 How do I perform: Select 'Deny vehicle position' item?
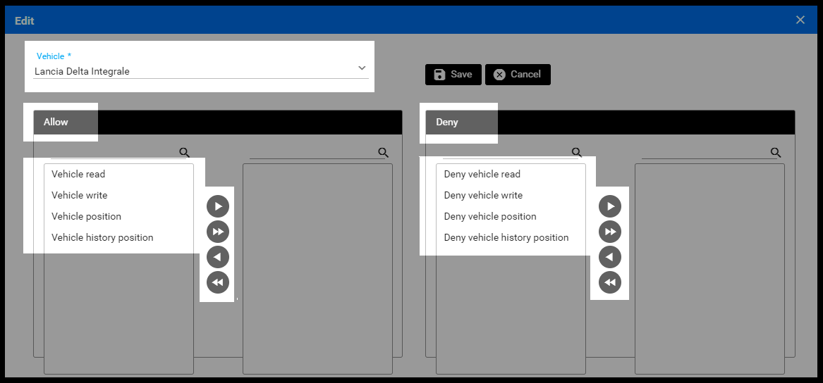point(490,216)
